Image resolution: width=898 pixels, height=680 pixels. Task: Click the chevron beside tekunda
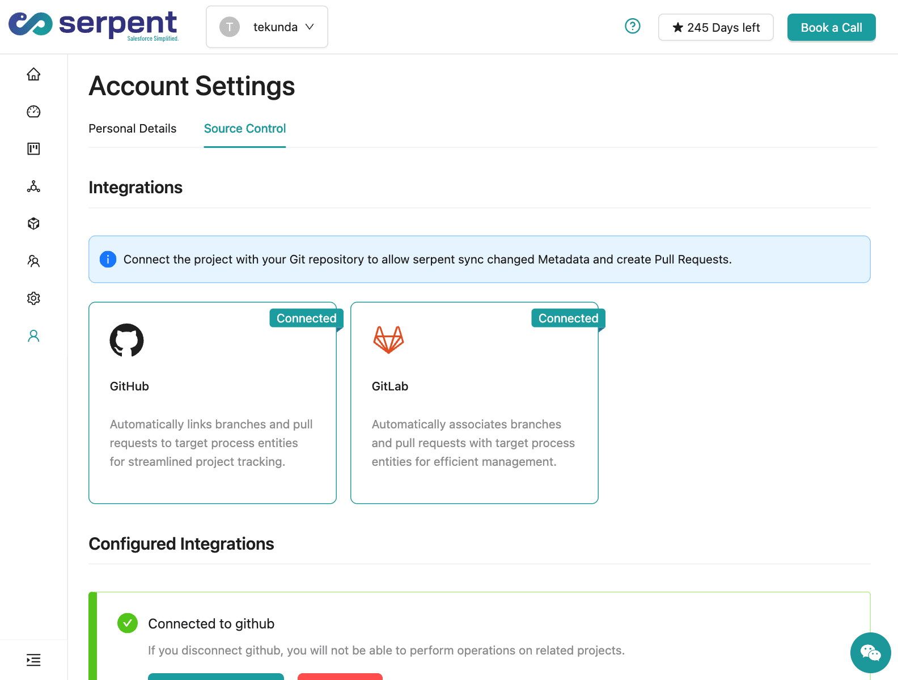pyautogui.click(x=310, y=27)
